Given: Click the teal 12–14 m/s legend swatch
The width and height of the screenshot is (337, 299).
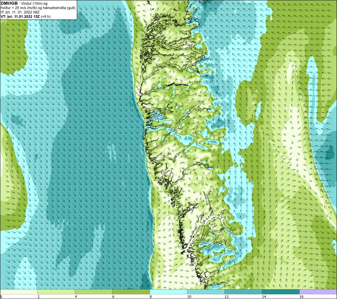Looking at the screenshot, I should point(243,292).
